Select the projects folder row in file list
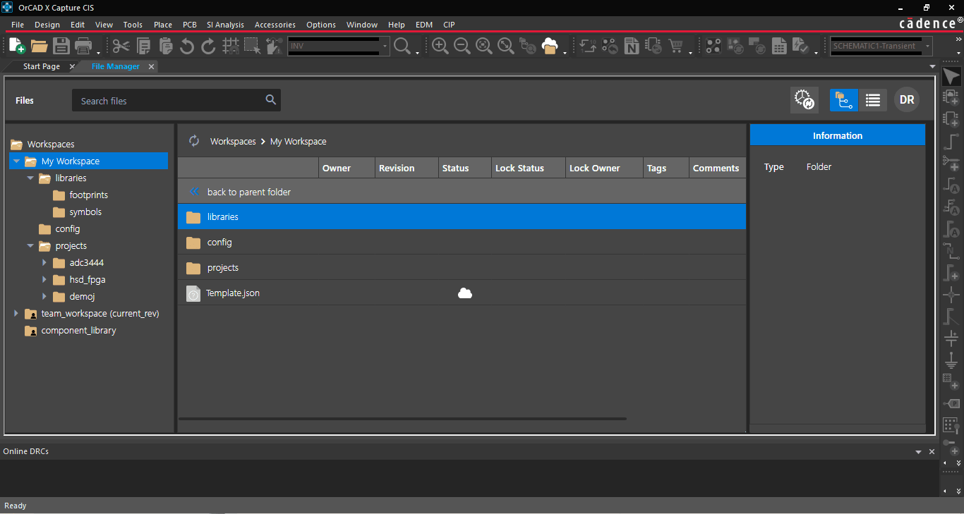 462,267
